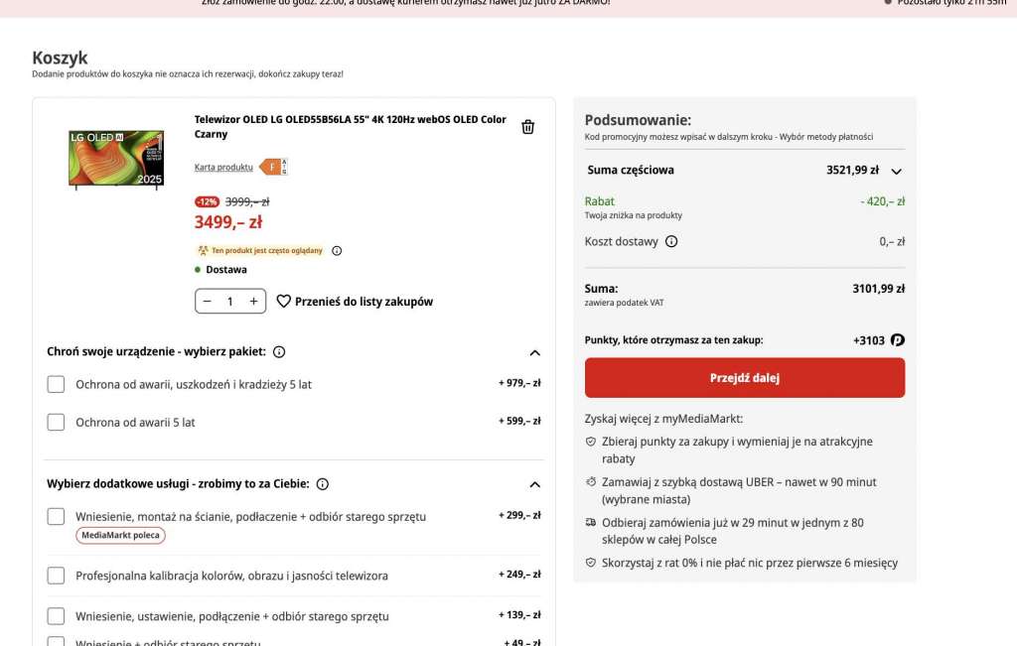Click the info icon next to 'Koszt dostawy'
This screenshot has height=646, width=1017.
[670, 241]
